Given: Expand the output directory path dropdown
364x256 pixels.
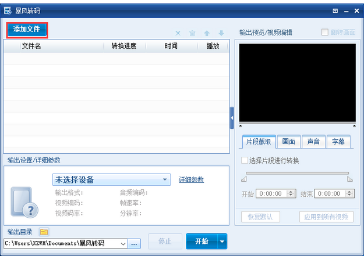Looking at the screenshot, I should [x=123, y=244].
